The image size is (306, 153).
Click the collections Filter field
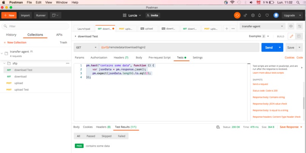[x=35, y=26]
